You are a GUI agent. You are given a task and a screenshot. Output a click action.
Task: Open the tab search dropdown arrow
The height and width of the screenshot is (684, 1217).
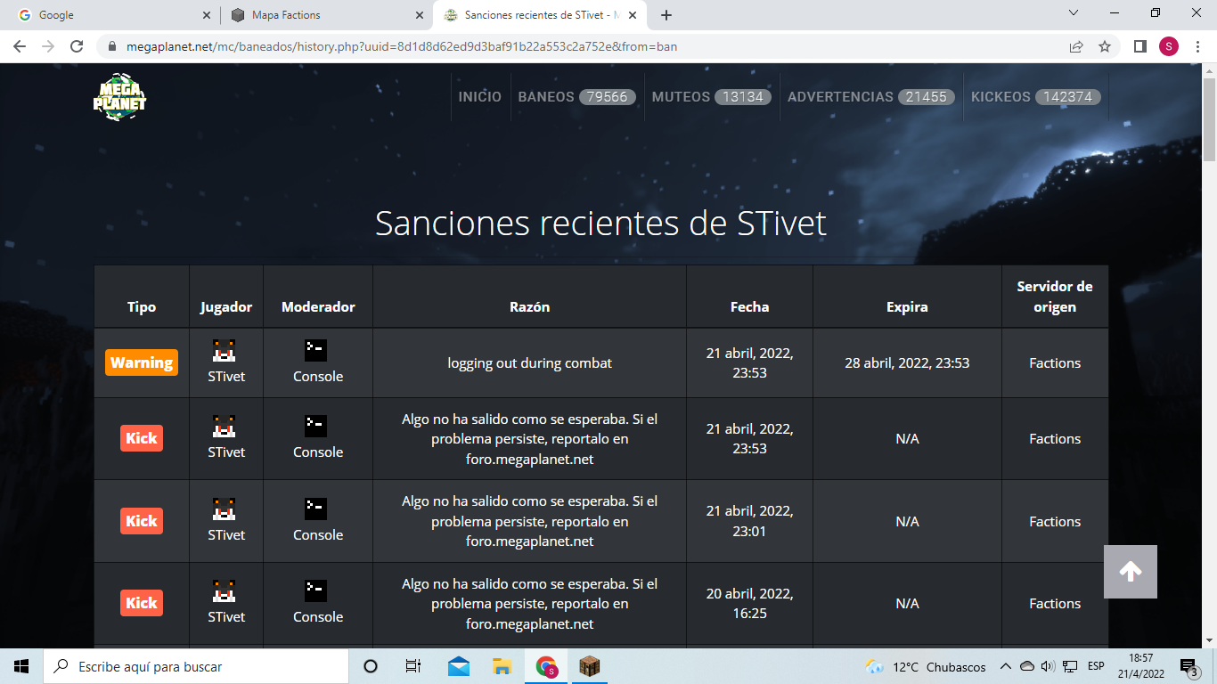click(x=1074, y=14)
